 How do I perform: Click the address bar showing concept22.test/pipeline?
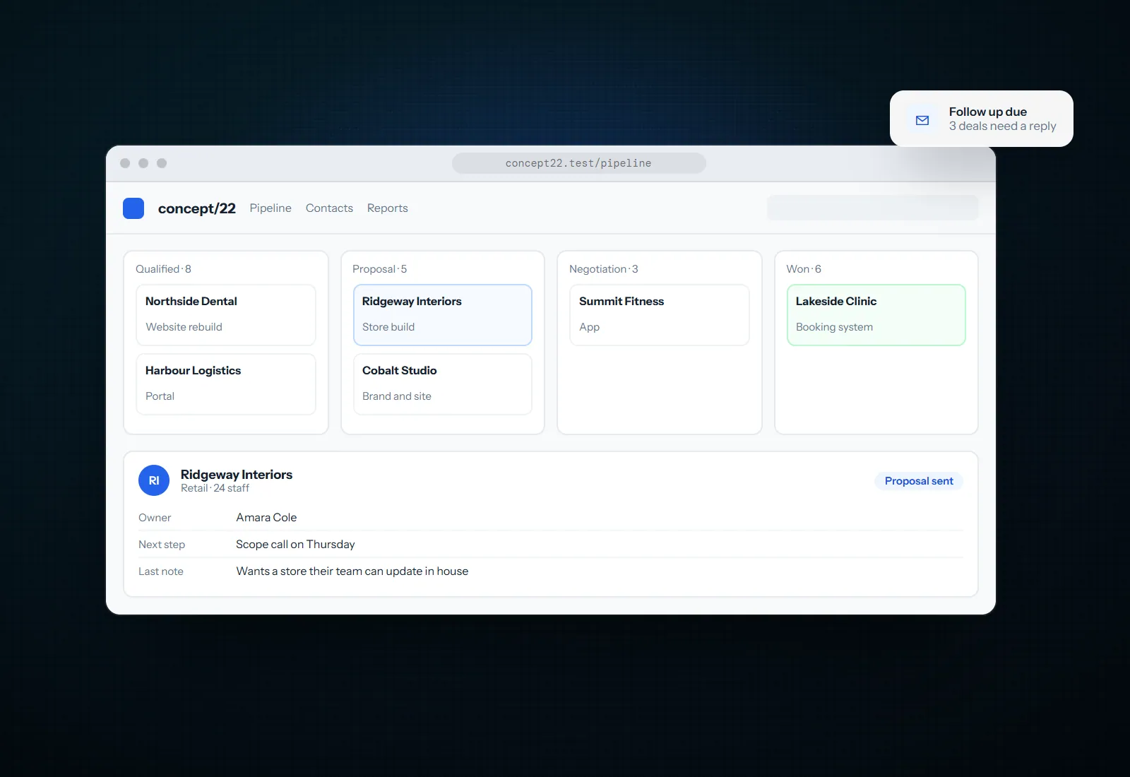pyautogui.click(x=579, y=163)
